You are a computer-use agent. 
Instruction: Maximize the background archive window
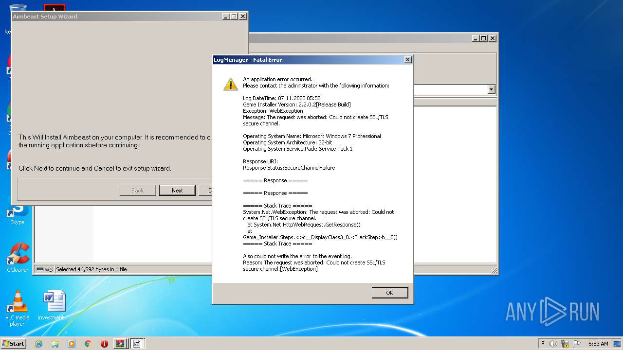(484, 38)
